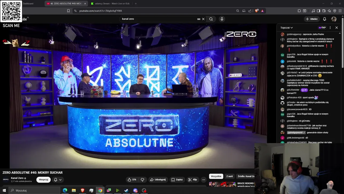Open the account avatar menu
344x194 pixels.
pos(334,19)
